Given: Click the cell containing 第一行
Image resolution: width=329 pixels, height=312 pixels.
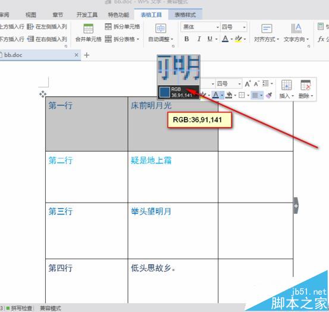Looking at the screenshot, I should 86,124.
